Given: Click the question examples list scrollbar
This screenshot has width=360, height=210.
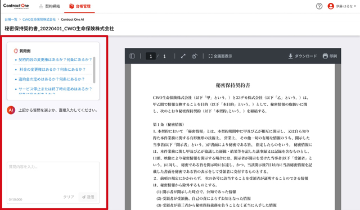Looking at the screenshot, I should [x=94, y=70].
